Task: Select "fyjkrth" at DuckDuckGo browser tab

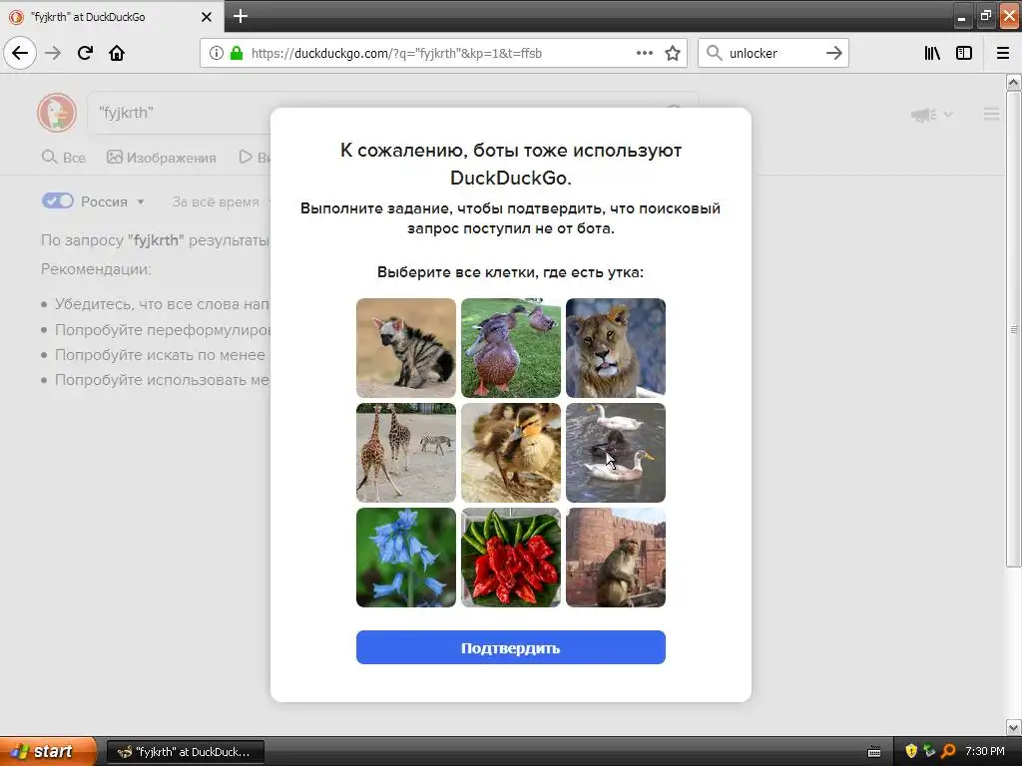Action: tap(112, 17)
